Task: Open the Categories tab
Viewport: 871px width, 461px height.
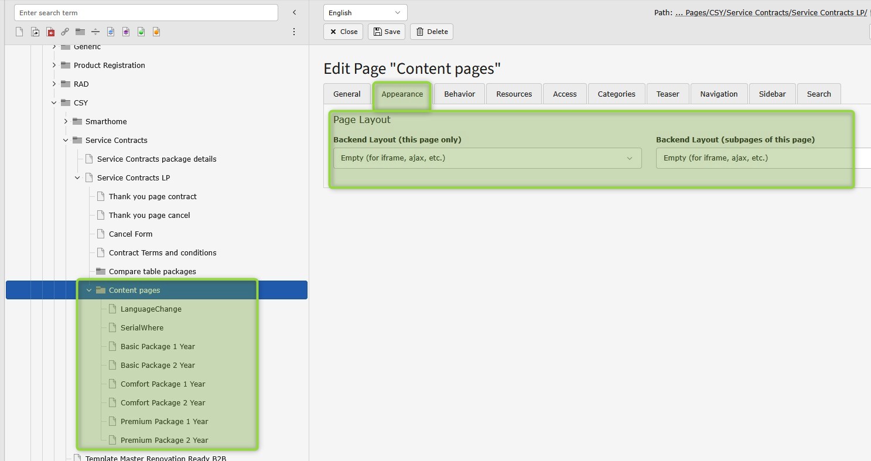Action: (616, 94)
